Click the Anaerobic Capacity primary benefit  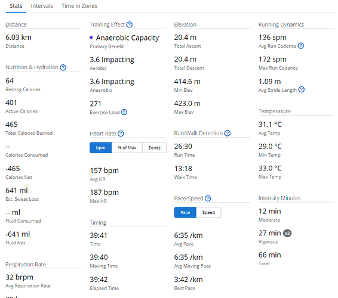point(127,38)
